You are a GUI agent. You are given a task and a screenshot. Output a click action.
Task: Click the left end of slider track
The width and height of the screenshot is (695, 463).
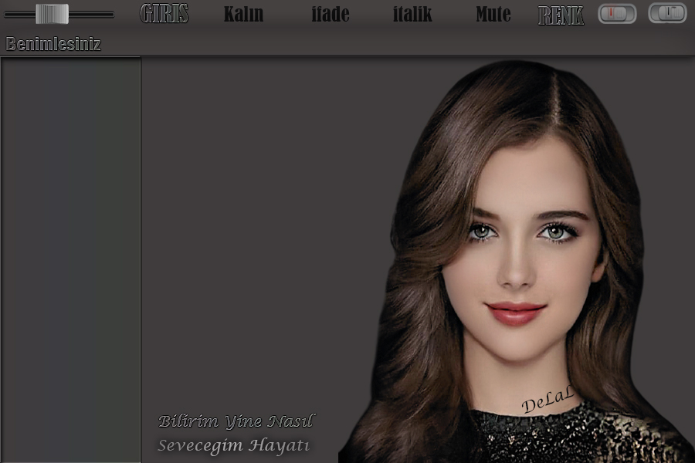coord(9,14)
